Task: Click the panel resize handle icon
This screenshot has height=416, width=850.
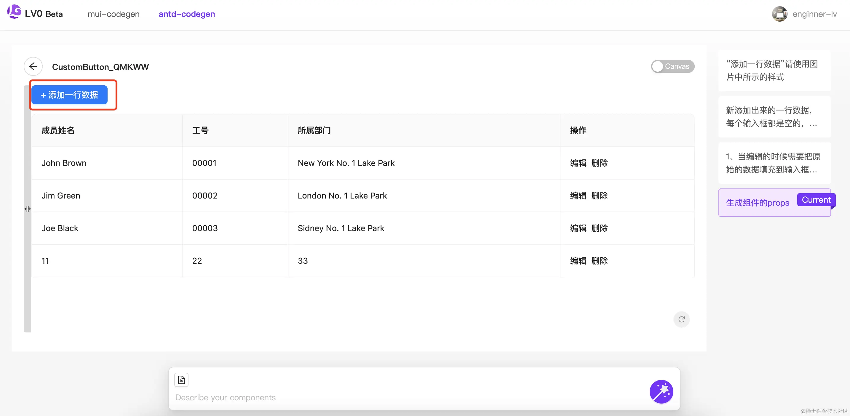Action: (x=28, y=209)
